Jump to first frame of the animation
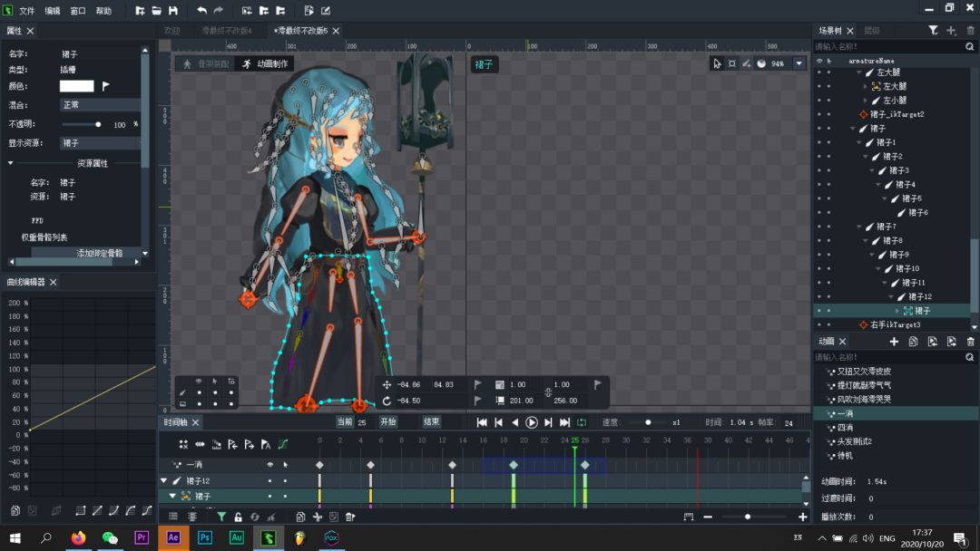This screenshot has width=980, height=551. pyautogui.click(x=482, y=422)
